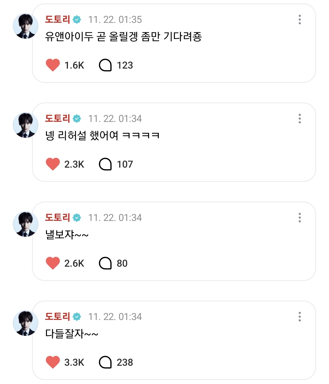Click the 다들잘자~~ message text
Viewport: 329px width, 384px height.
click(x=72, y=334)
